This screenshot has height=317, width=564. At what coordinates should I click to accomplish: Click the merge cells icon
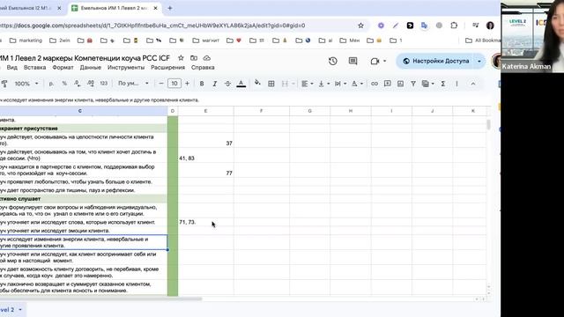click(285, 84)
